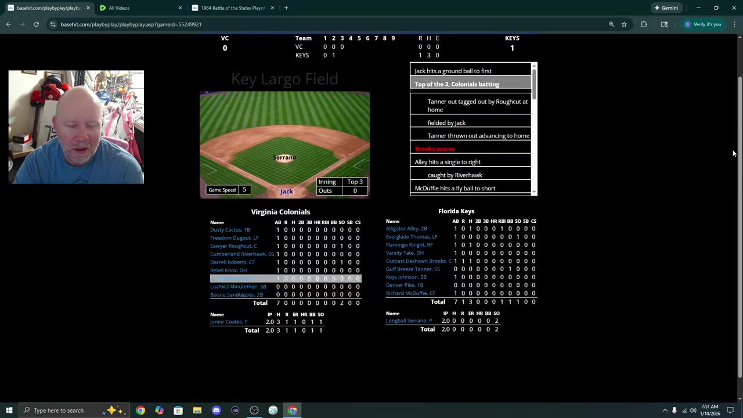Open File Explorer from the taskbar

click(x=197, y=410)
